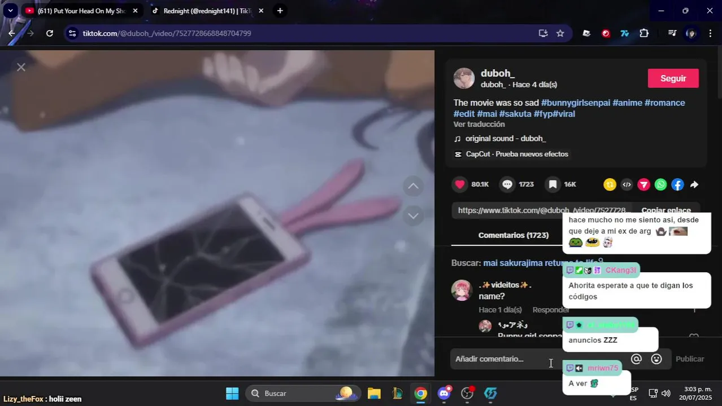Select the Comentarios (1723) tab
This screenshot has height=406, width=722.
coord(513,235)
